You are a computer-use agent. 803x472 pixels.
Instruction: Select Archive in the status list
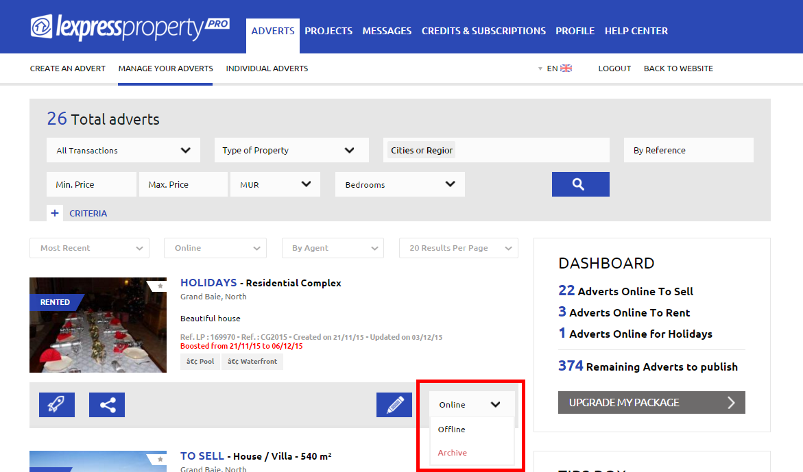[472, 453]
